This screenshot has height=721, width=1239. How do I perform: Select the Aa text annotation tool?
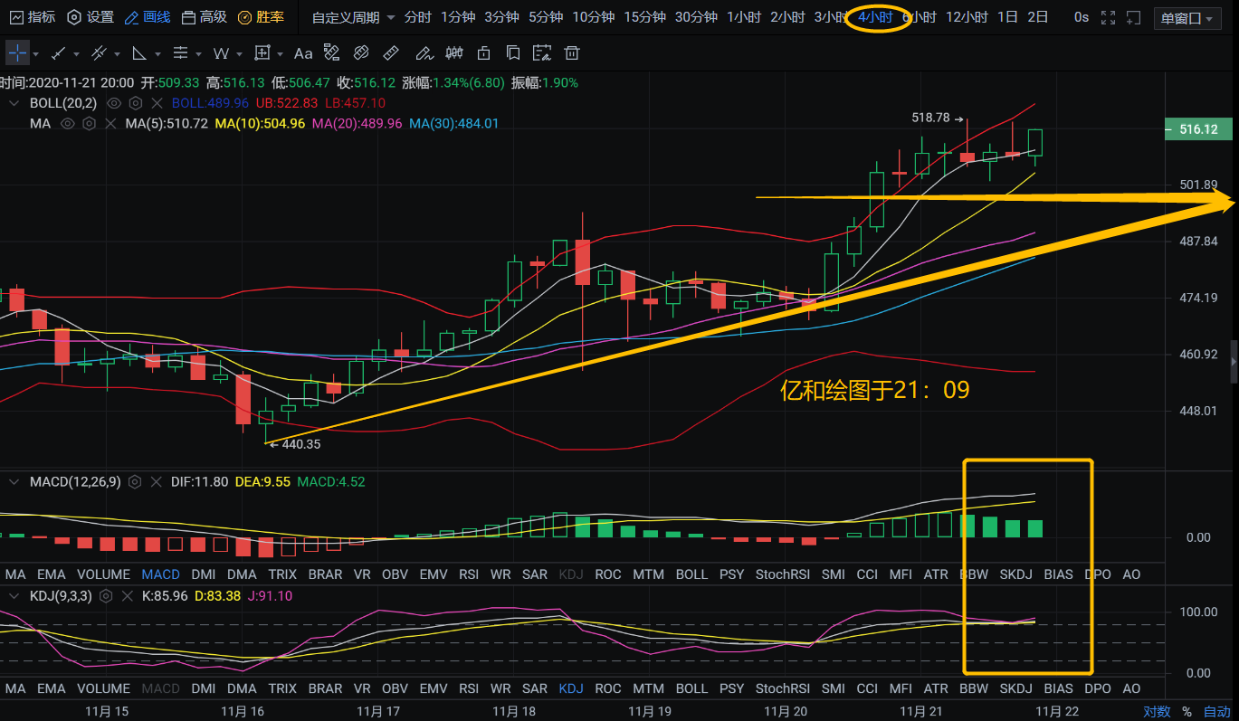(303, 53)
